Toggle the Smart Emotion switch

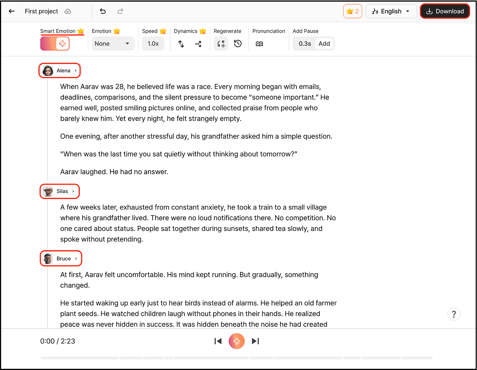pyautogui.click(x=55, y=43)
